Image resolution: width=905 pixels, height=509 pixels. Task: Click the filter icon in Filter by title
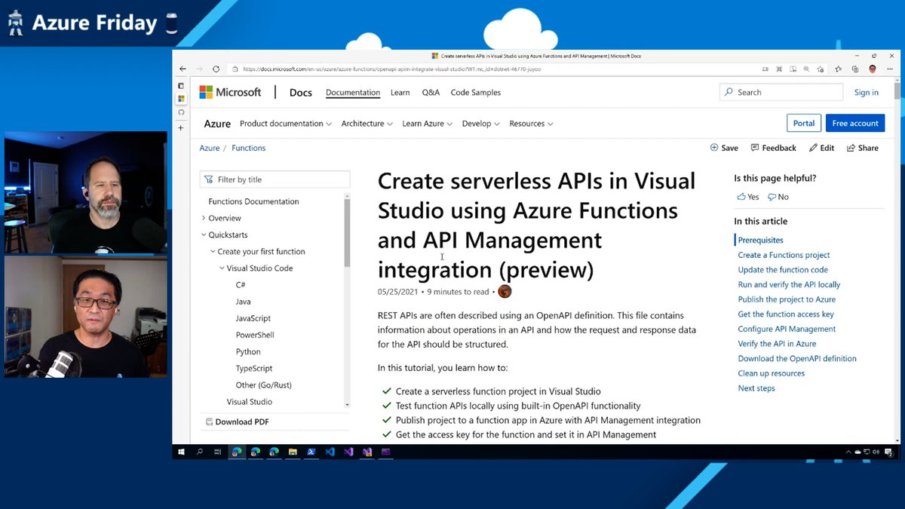point(209,179)
